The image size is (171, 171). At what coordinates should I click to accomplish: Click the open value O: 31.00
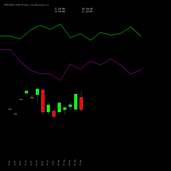click(60, 12)
